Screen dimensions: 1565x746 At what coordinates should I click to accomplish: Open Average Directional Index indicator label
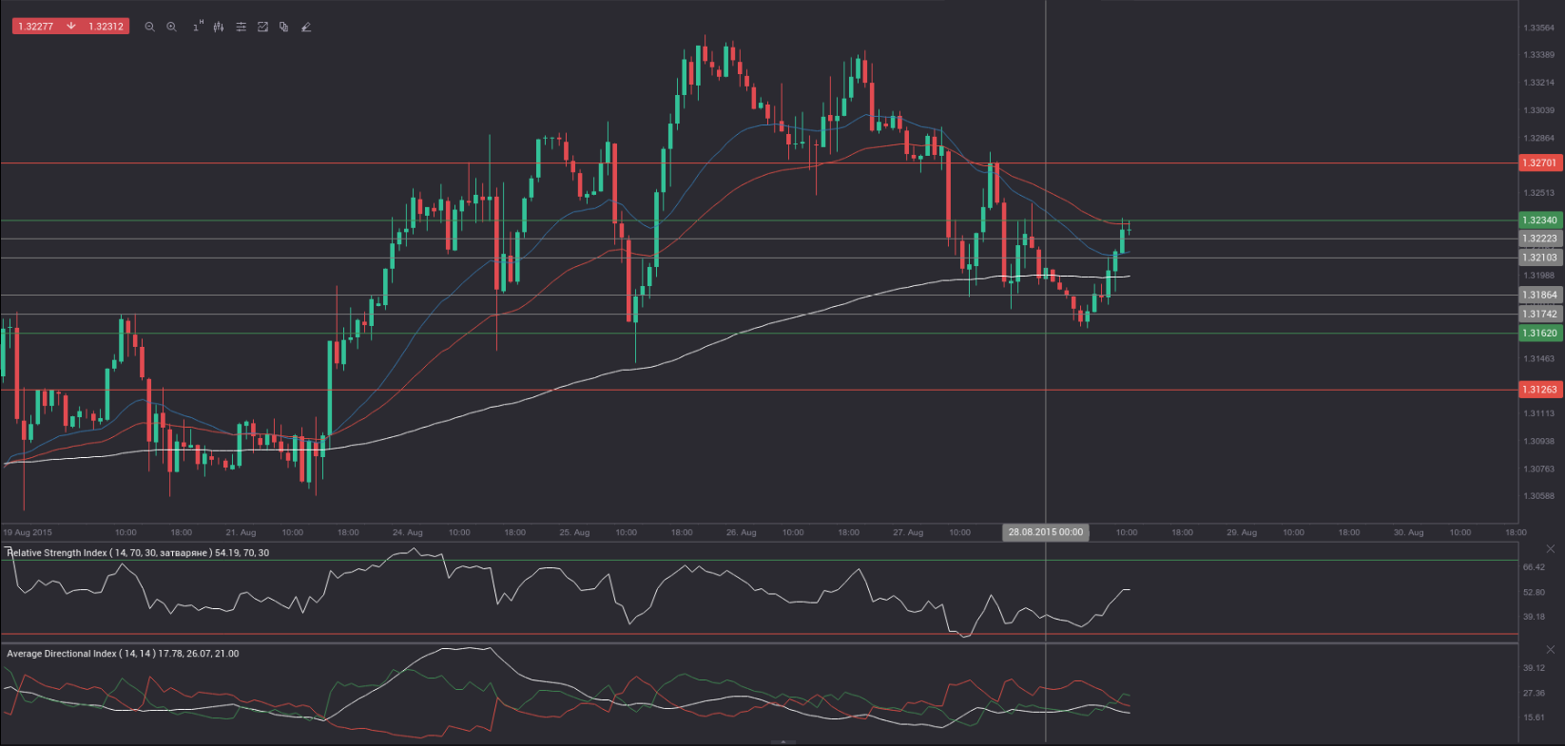123,654
